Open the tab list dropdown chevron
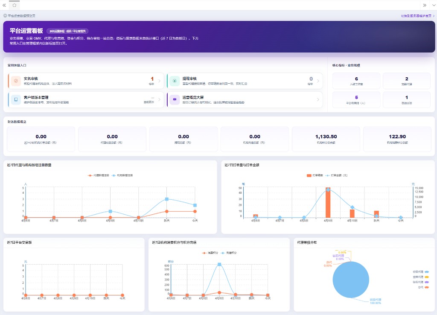 [x=434, y=5]
